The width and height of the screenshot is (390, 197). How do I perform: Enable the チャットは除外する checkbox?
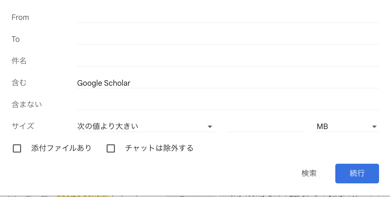coord(111,148)
